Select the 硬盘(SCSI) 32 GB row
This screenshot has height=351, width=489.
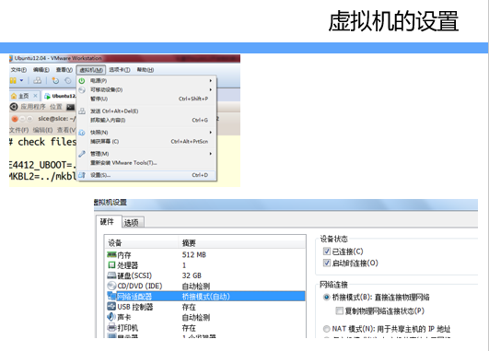tap(204, 275)
